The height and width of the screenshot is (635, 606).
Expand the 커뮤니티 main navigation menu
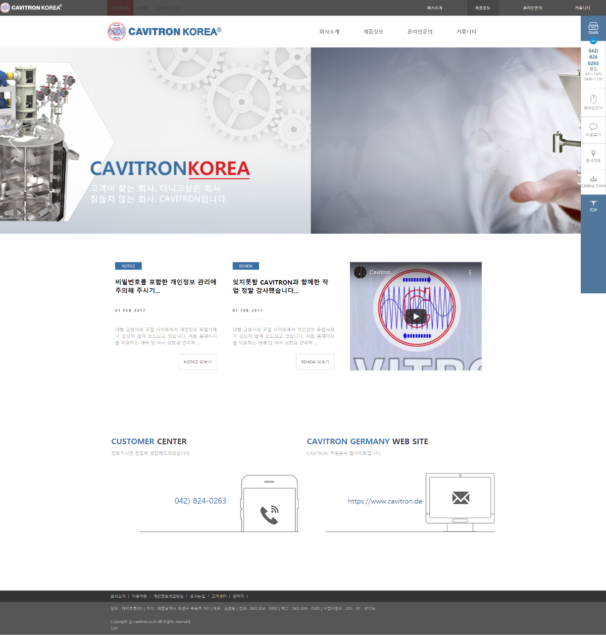click(466, 32)
